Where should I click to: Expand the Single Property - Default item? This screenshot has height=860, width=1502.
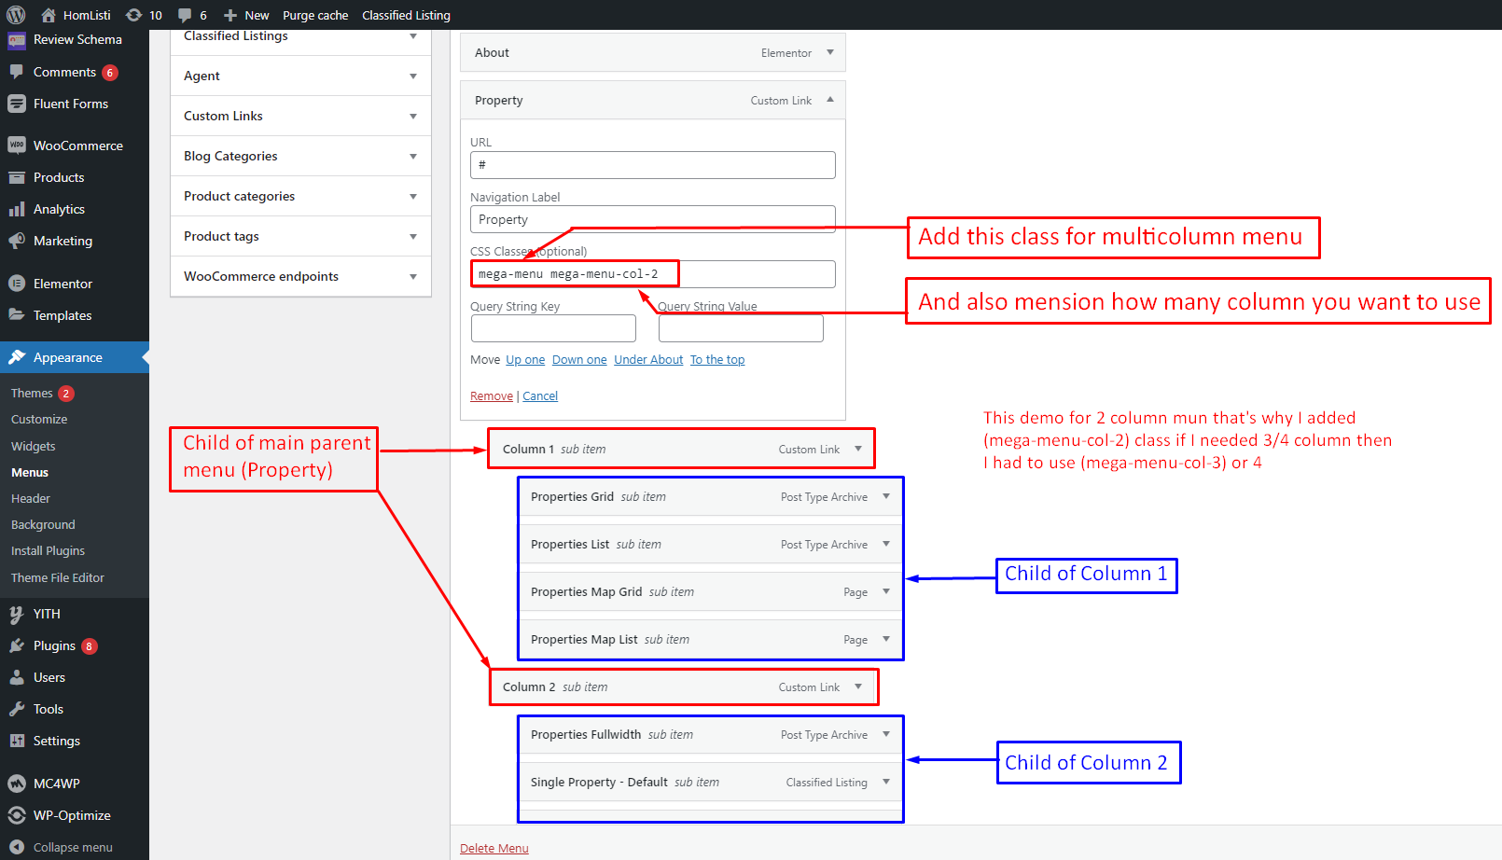[x=886, y=782]
